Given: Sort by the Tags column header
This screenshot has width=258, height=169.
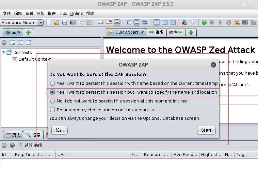Looking at the screenshot, I should [246, 155].
